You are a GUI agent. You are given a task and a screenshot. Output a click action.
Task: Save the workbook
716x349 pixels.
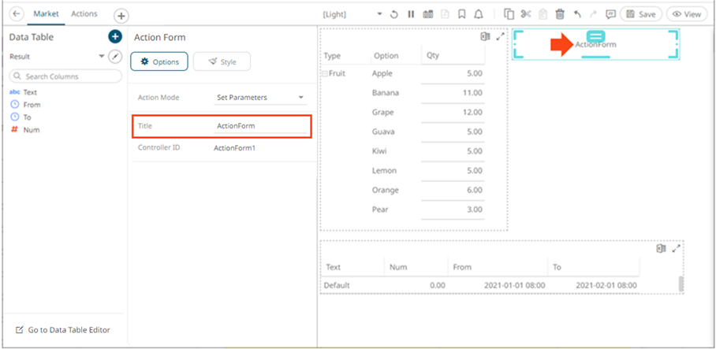(x=640, y=14)
